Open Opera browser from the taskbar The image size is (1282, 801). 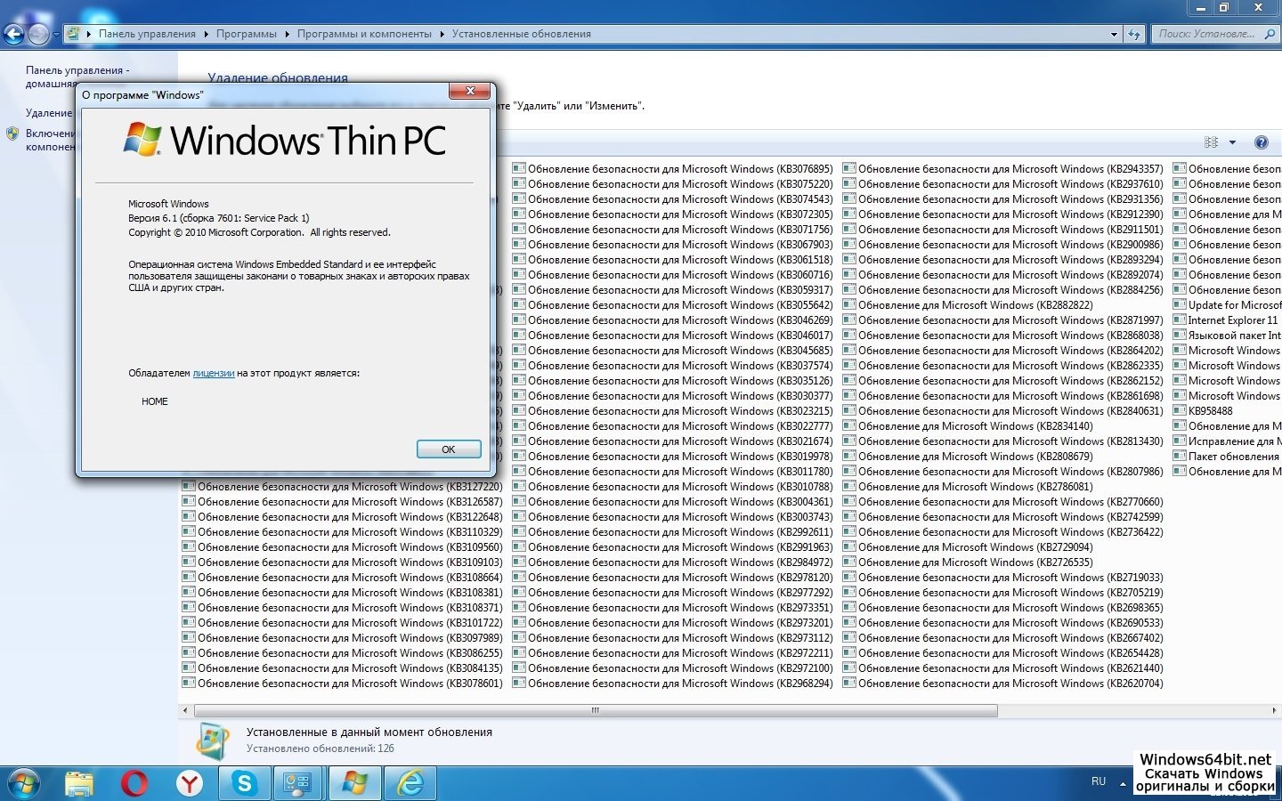pyautogui.click(x=134, y=783)
